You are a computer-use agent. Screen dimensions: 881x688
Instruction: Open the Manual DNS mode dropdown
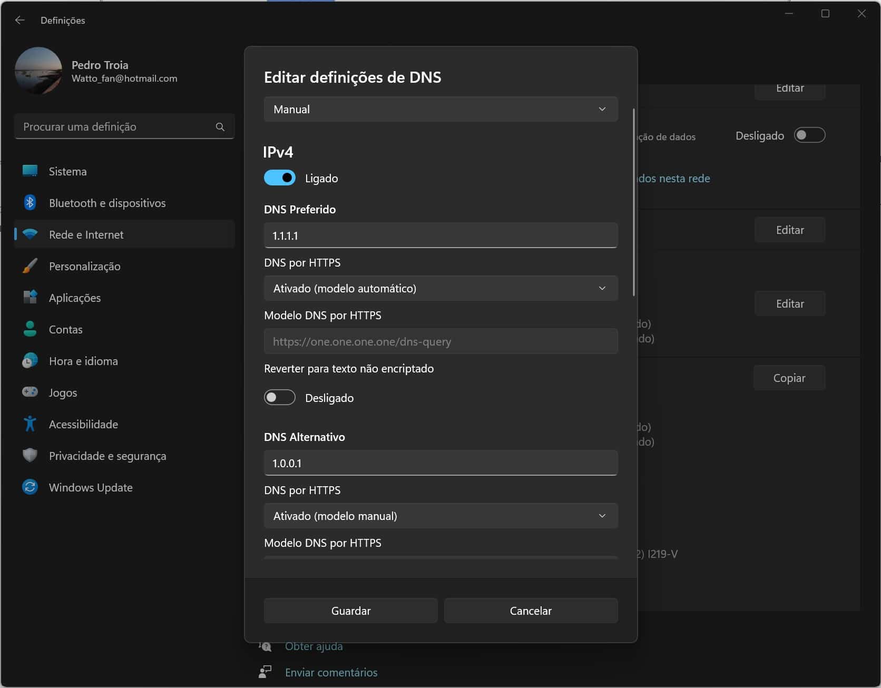(440, 109)
